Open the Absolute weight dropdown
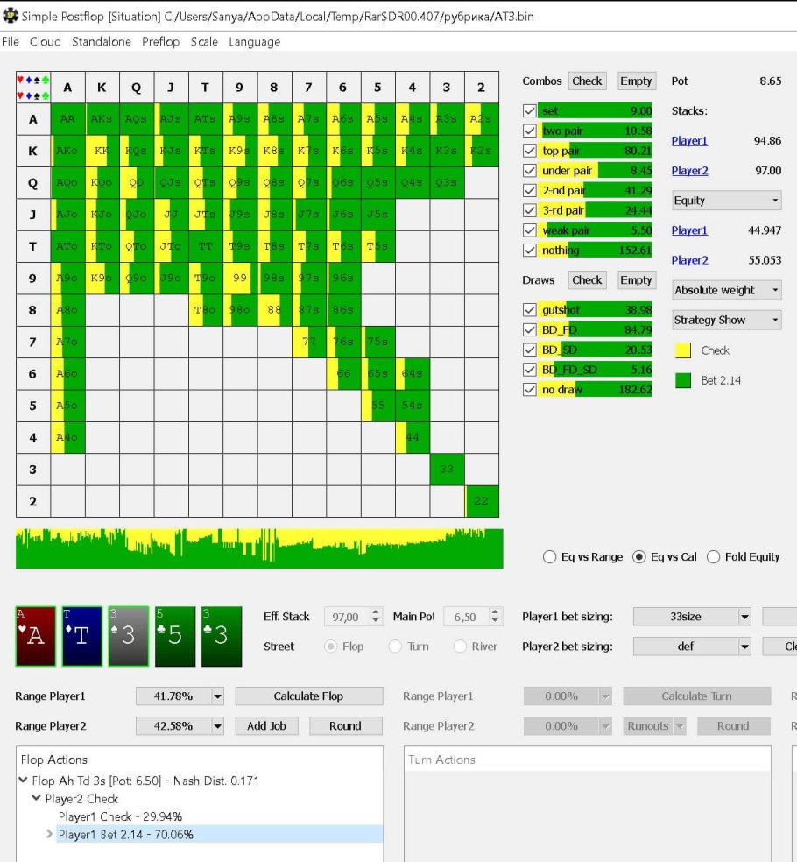The width and height of the screenshot is (797, 862). 726,290
